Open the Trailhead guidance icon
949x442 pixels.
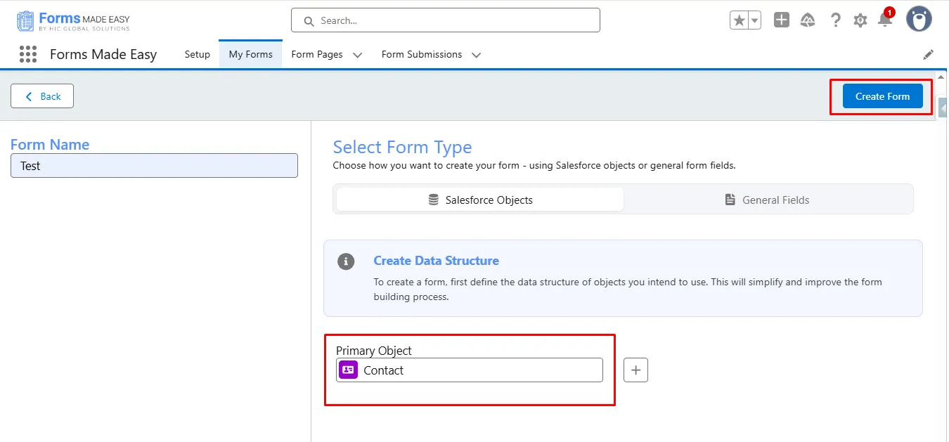point(808,20)
